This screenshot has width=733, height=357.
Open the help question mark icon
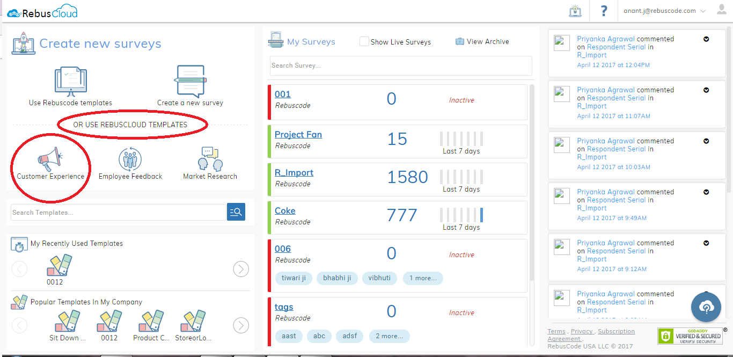[604, 11]
